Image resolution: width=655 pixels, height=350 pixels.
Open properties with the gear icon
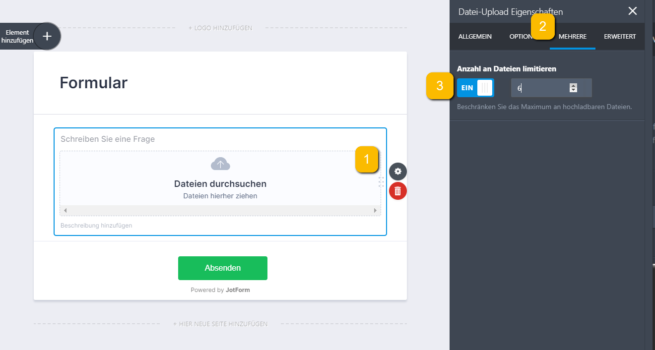pos(397,172)
